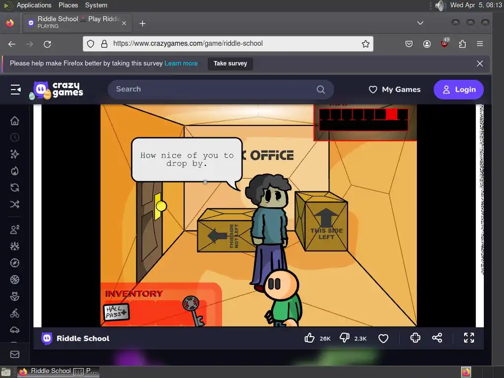Viewport: 504px width, 378px height.
Task: Close the Riddle School tab
Action: click(x=124, y=23)
